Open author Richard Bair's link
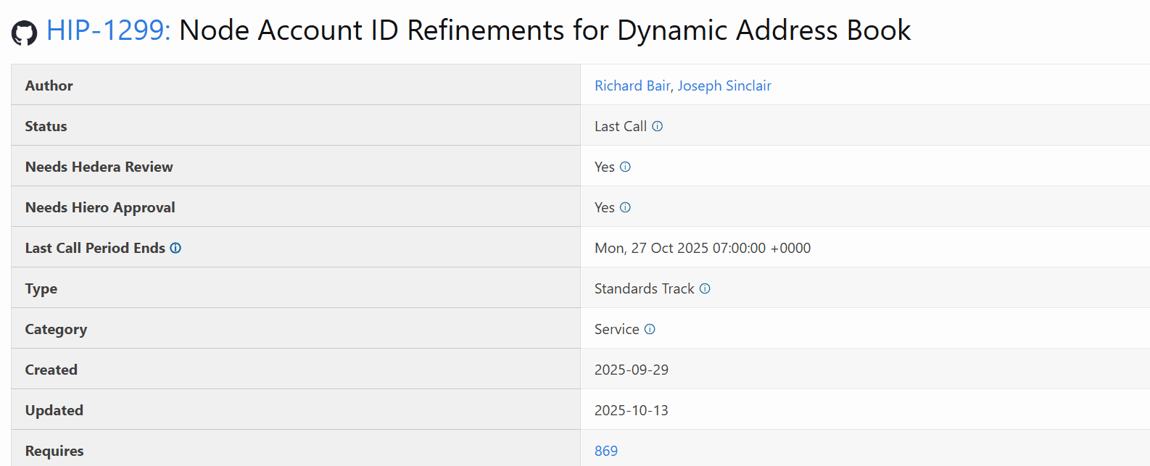This screenshot has width=1150, height=466. point(632,86)
